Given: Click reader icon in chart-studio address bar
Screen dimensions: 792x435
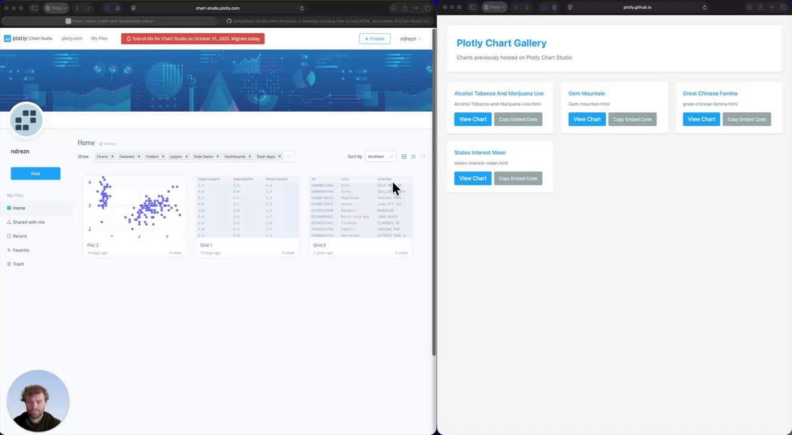Looking at the screenshot, I should [134, 8].
